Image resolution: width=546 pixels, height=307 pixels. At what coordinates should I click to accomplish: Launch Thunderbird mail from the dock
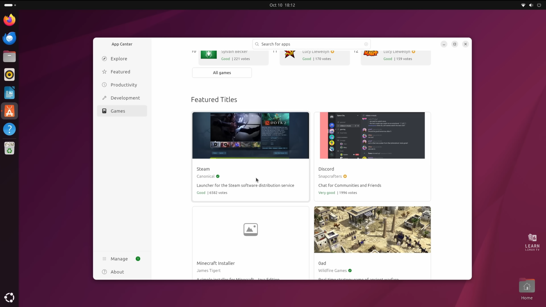pos(9,38)
